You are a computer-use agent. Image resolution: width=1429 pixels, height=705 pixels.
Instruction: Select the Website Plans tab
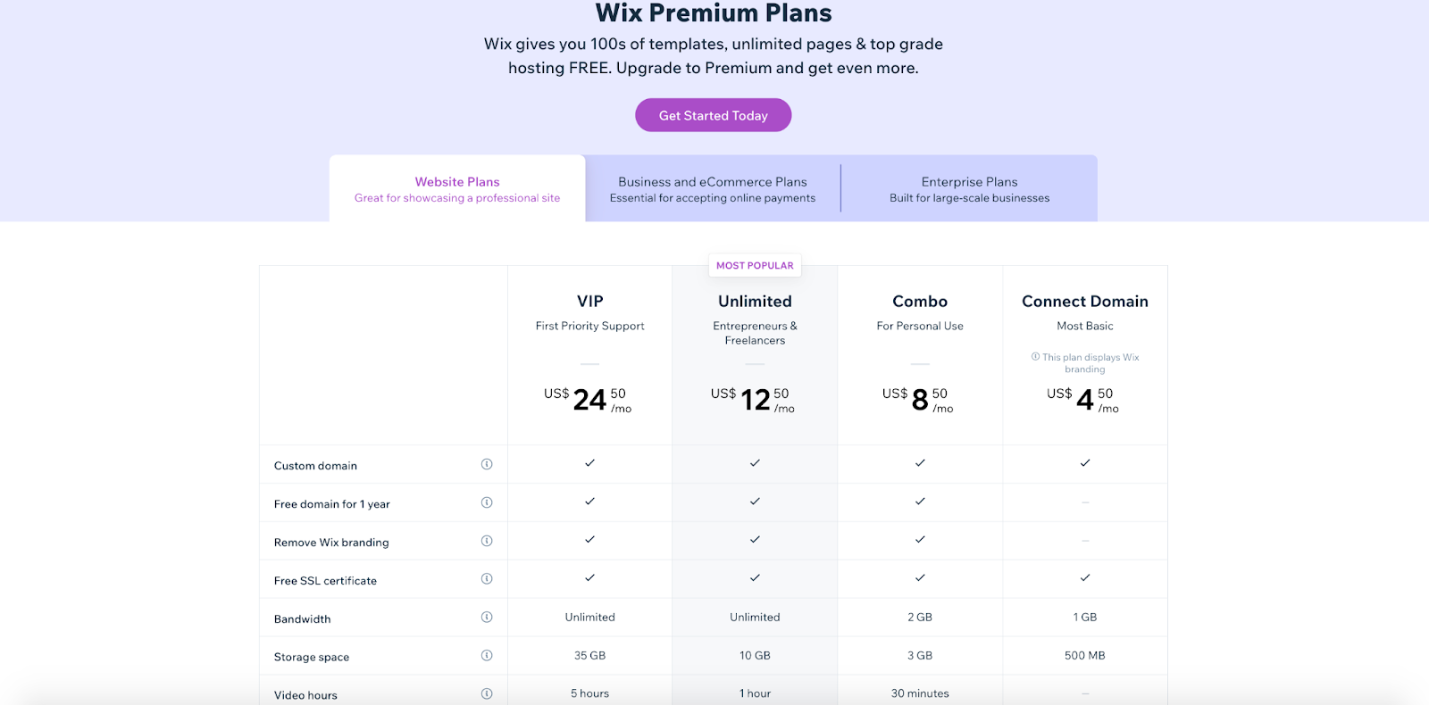[457, 189]
